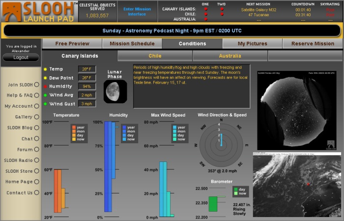Image resolution: width=344 pixels, height=221 pixels.
Task: Click the Humidity value 94%
Action: point(87,86)
